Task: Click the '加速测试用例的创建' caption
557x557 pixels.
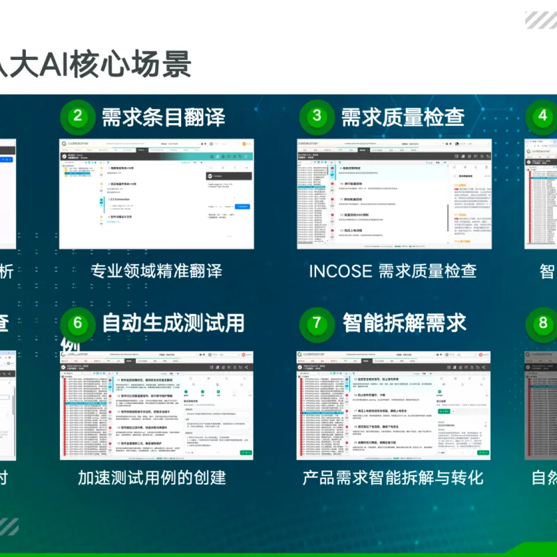Action: pyautogui.click(x=152, y=478)
